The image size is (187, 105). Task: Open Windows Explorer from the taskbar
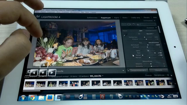pyautogui.click(x=41, y=98)
